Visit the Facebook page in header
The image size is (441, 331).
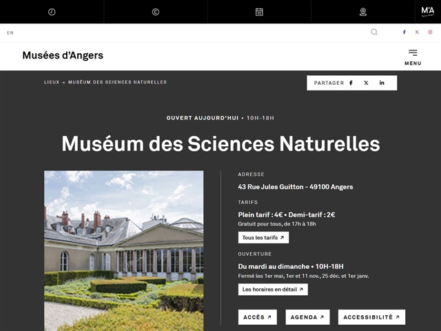pyautogui.click(x=404, y=32)
